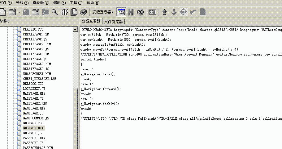282x149 pixels.
Task: Click the four-way move diamond icon
Action: (184, 12)
